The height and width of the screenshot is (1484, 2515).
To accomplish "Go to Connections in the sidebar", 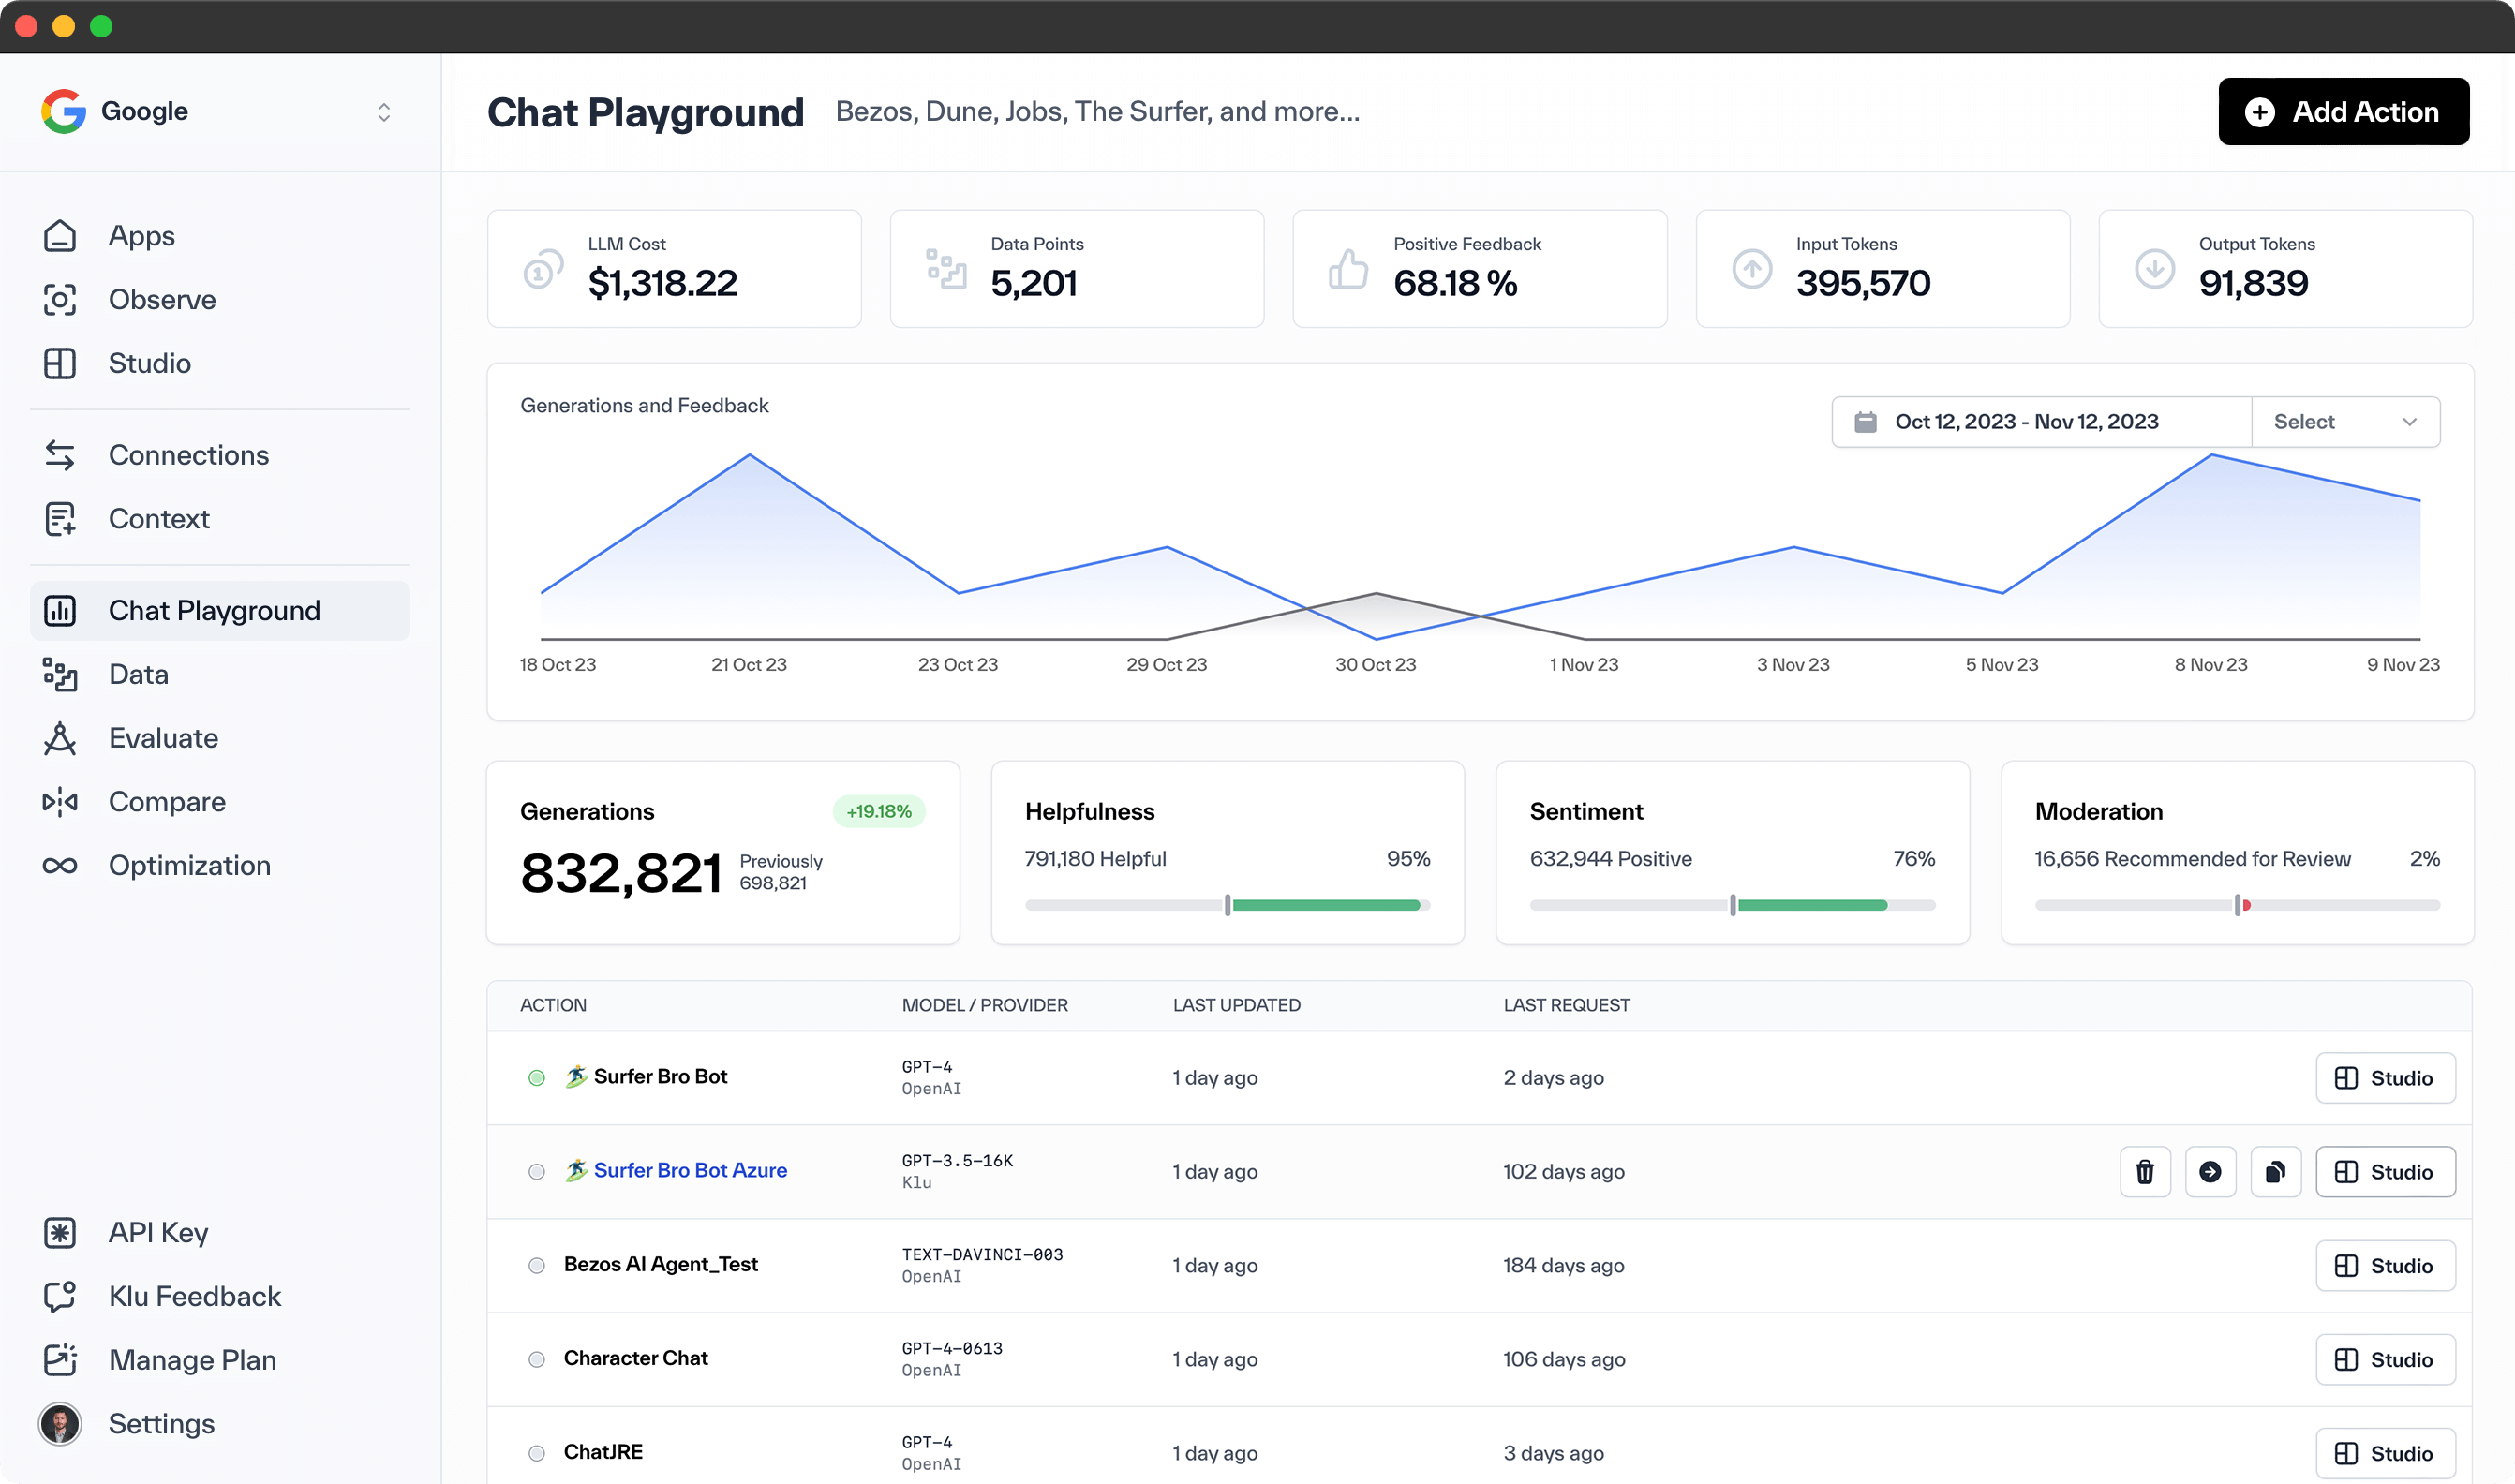I will [x=188, y=455].
